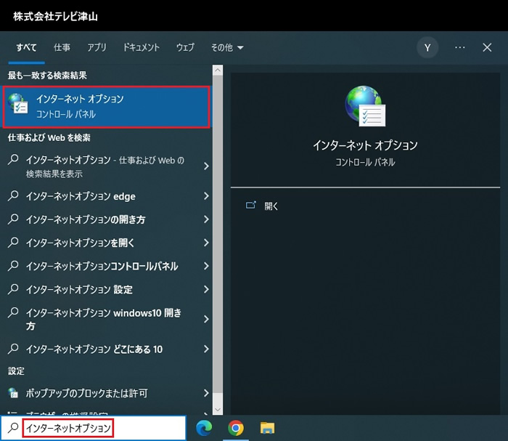Image resolution: width=508 pixels, height=441 pixels.
Task: Switch to the すべて tab
Action: 26,48
